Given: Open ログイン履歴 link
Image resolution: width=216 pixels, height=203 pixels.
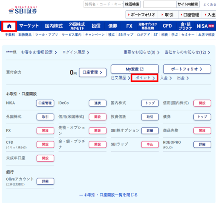Looking at the screenshot, I should point(75,52).
